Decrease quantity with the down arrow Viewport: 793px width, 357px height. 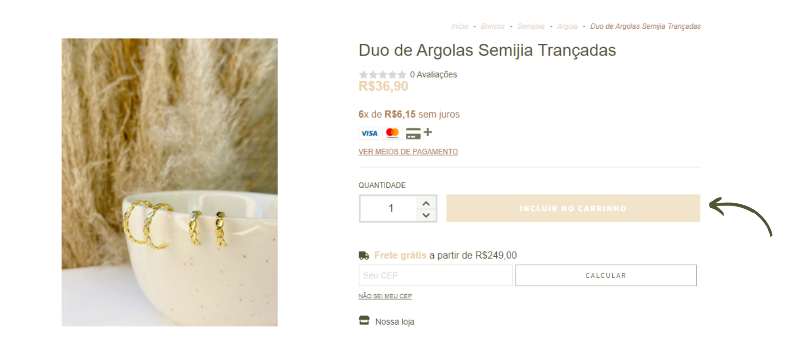click(426, 215)
